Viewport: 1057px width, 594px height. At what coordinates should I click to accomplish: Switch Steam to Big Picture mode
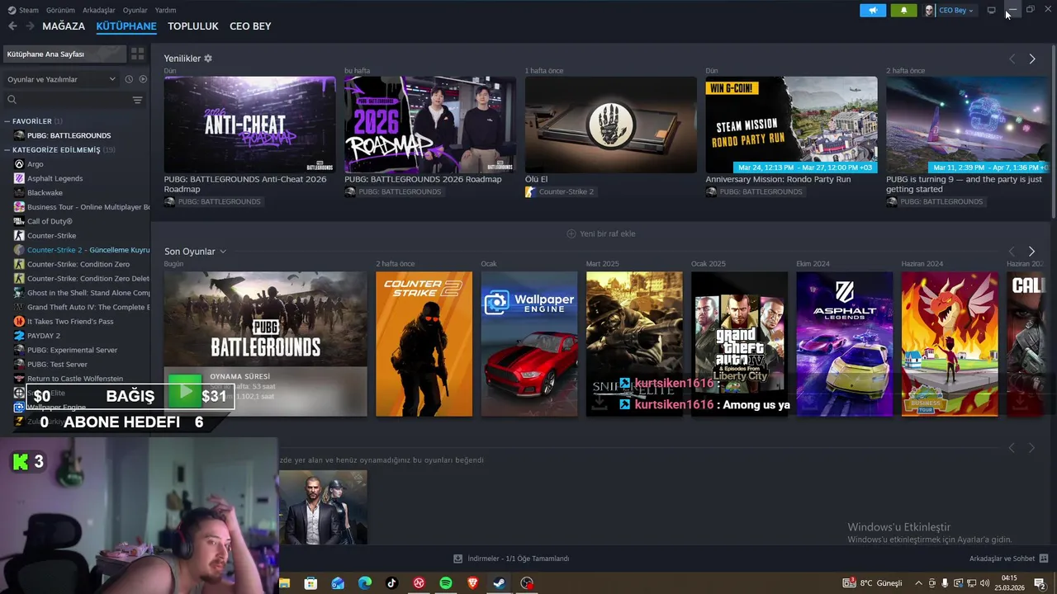pyautogui.click(x=991, y=11)
